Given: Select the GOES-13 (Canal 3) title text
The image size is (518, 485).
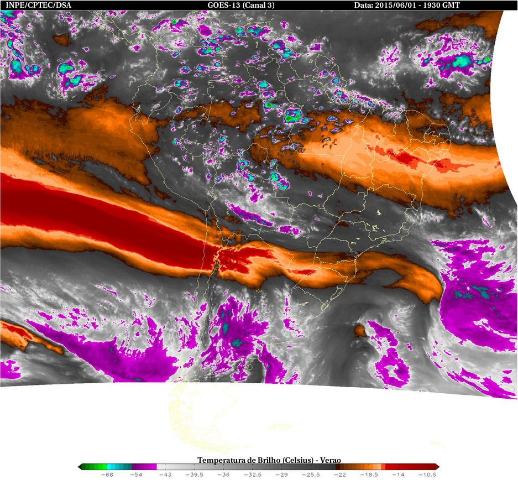Looking at the screenshot, I should 241,5.
